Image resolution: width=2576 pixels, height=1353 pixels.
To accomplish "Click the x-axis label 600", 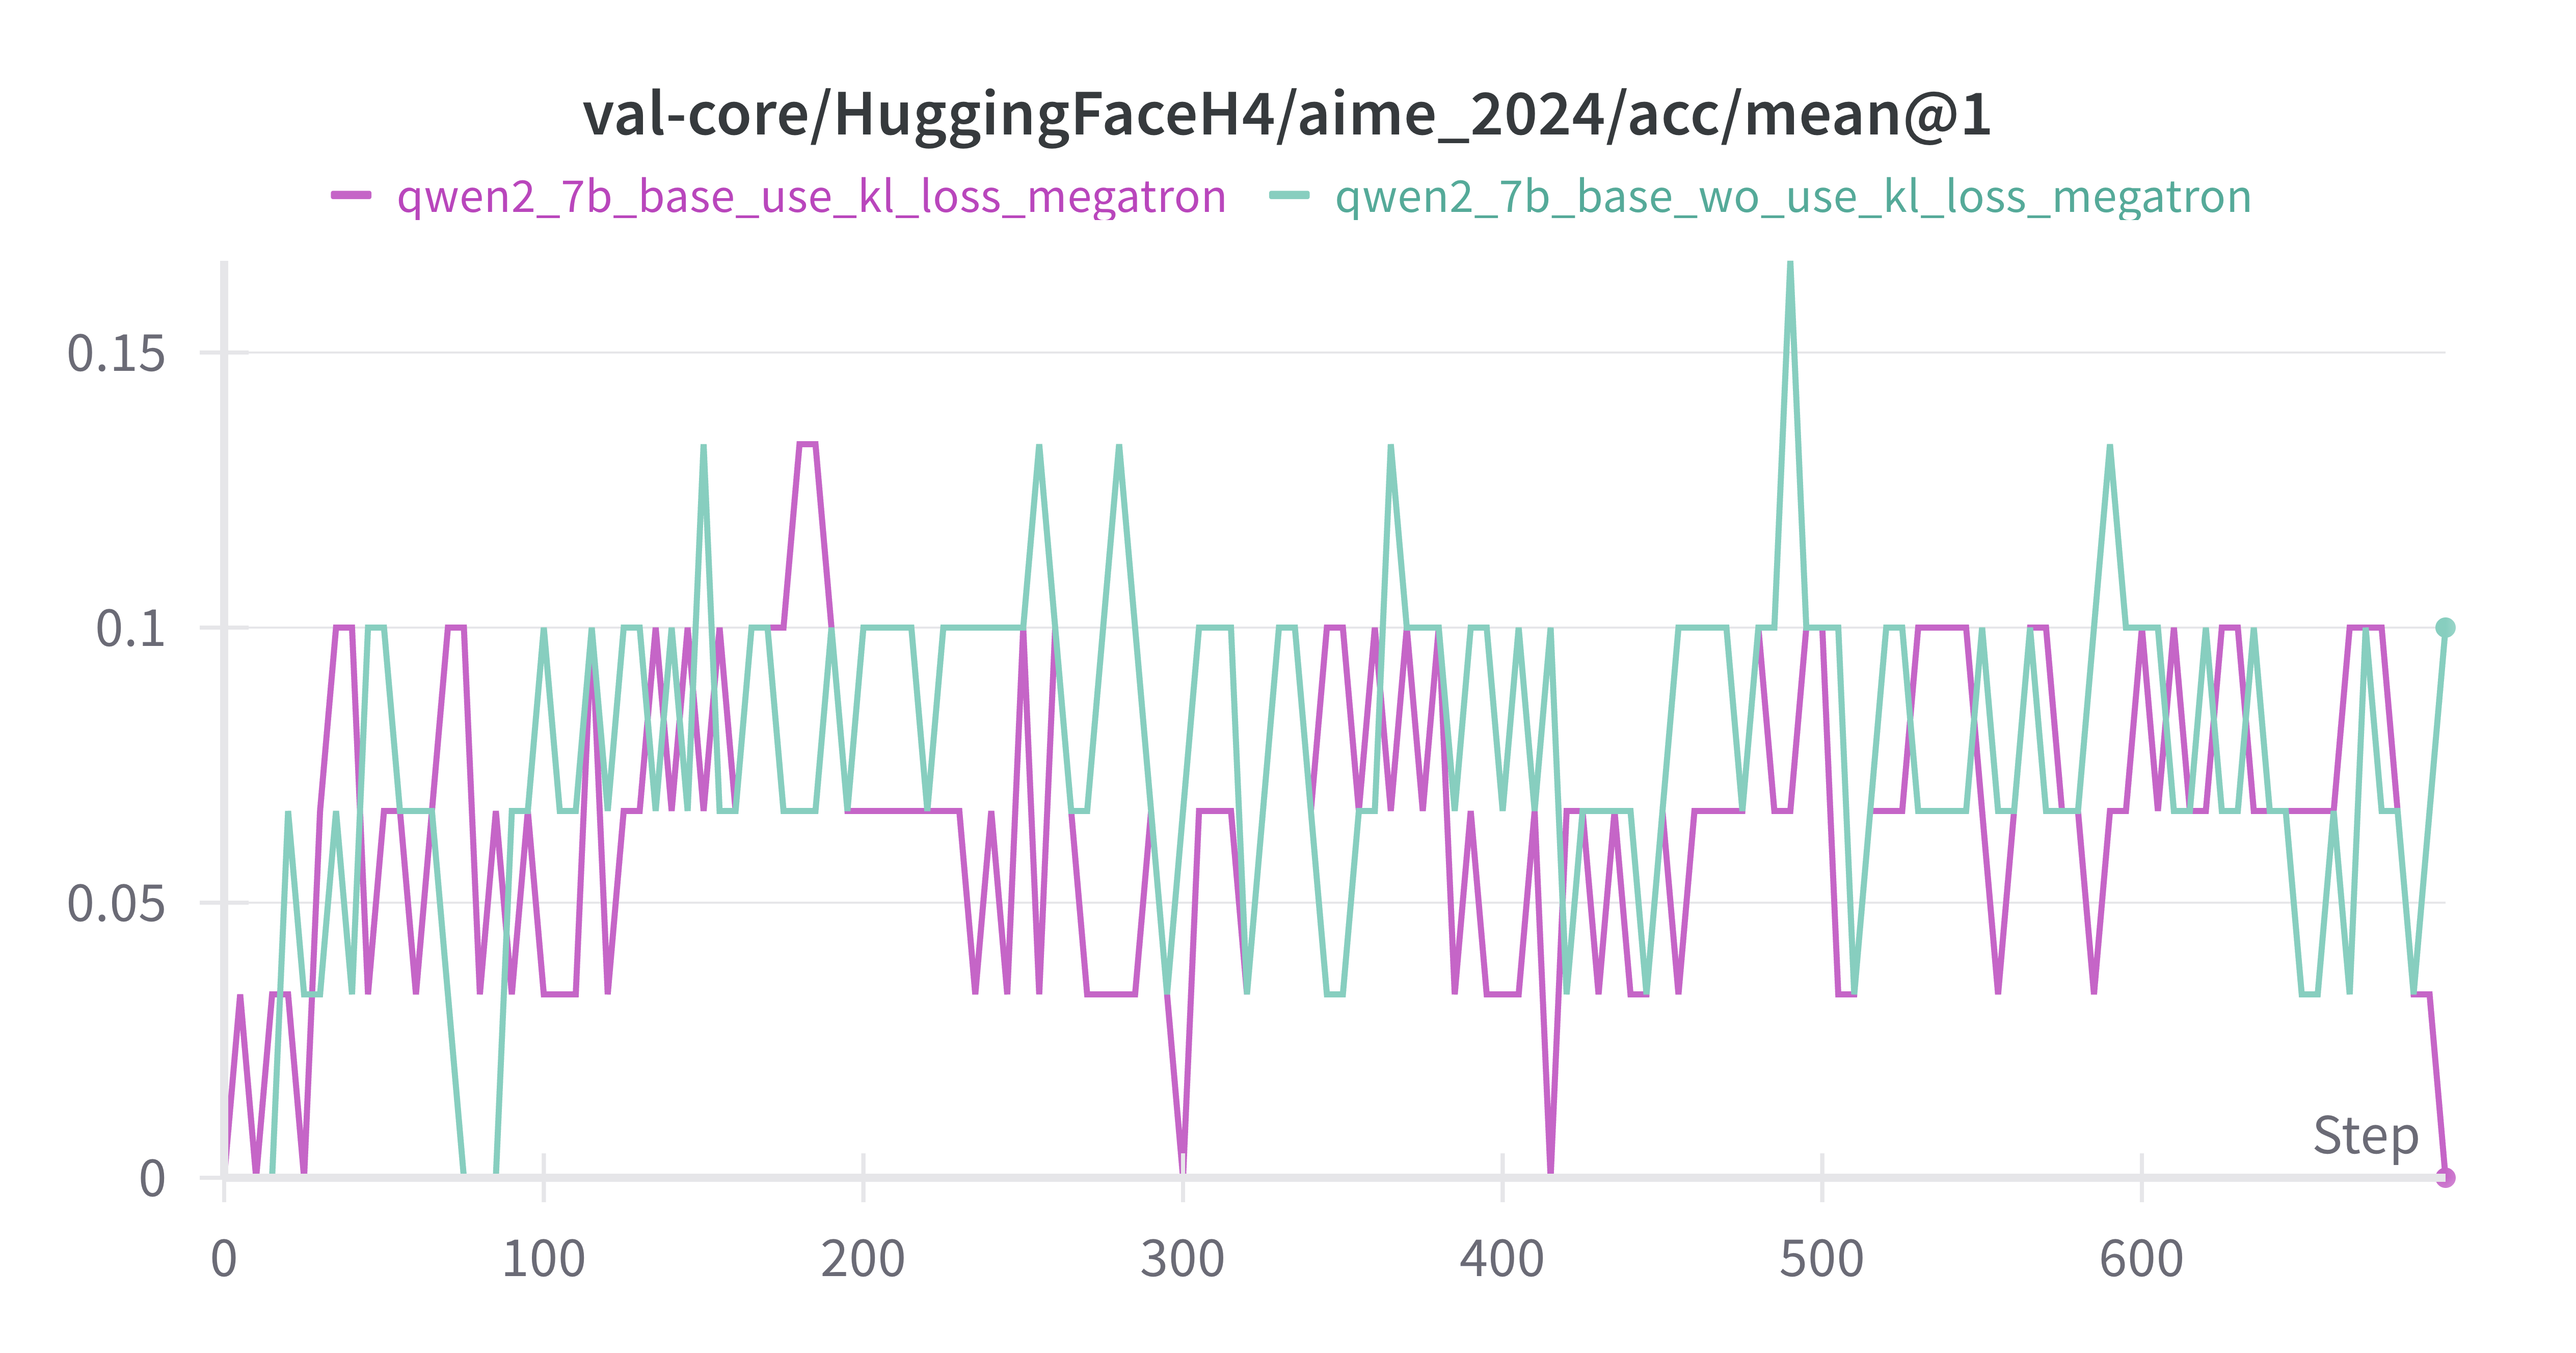I will (x=2141, y=1259).
